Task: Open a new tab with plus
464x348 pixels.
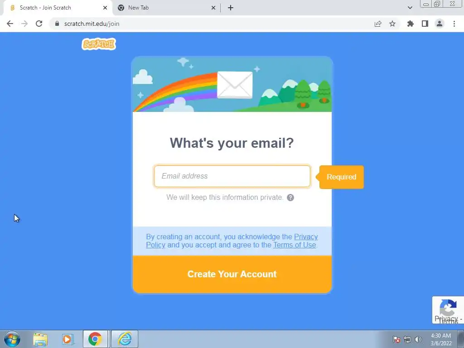Action: (231, 8)
